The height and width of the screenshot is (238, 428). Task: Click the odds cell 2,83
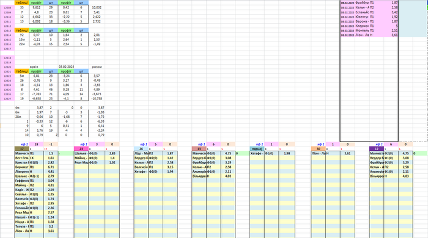tap(112, 154)
